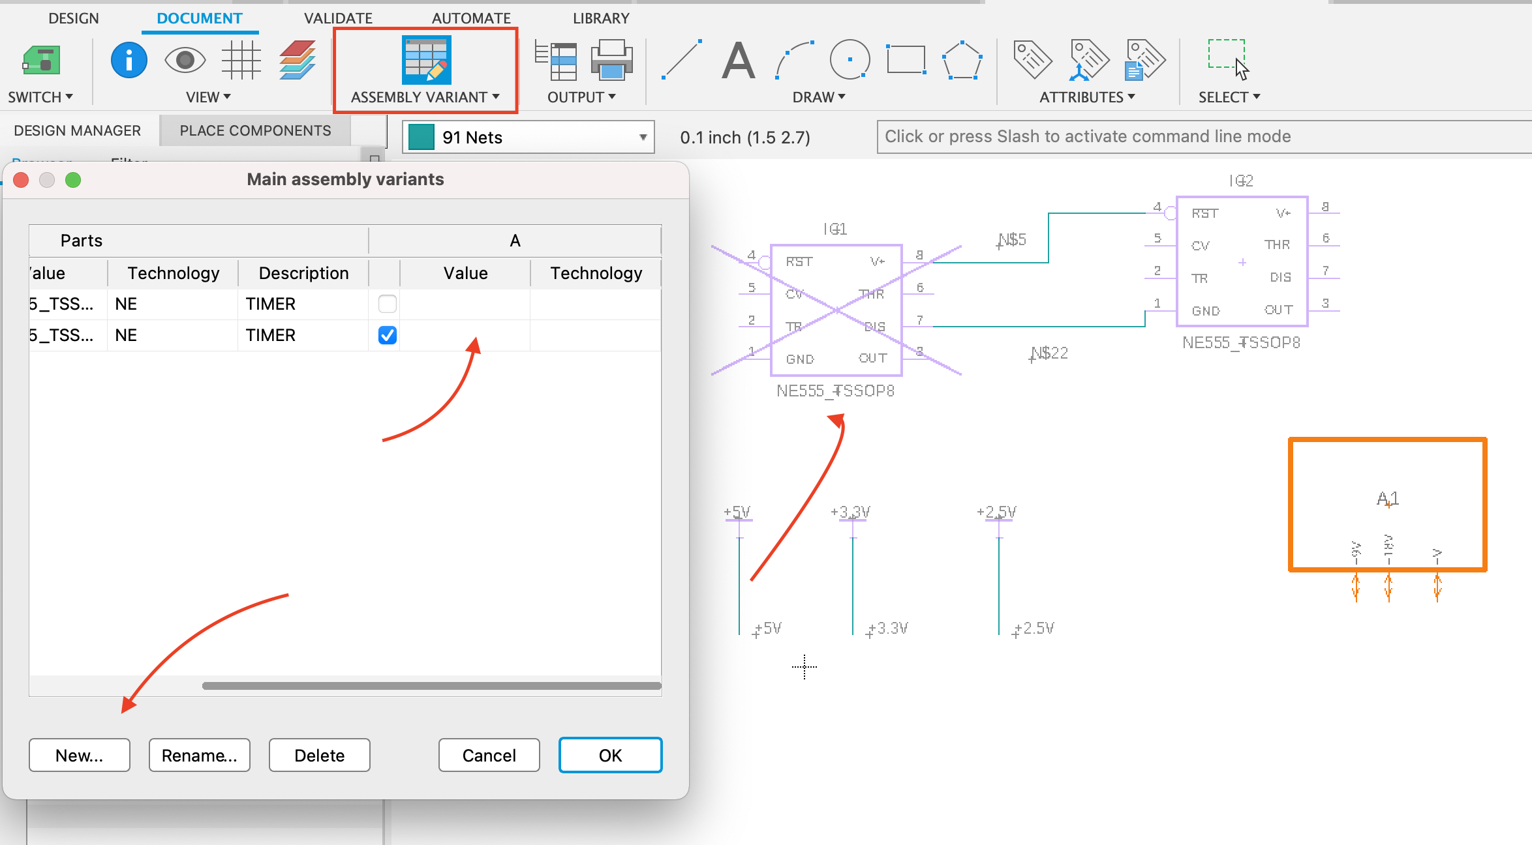1532x845 pixels.
Task: Switch to the Library ribbon tab
Action: tap(600, 18)
